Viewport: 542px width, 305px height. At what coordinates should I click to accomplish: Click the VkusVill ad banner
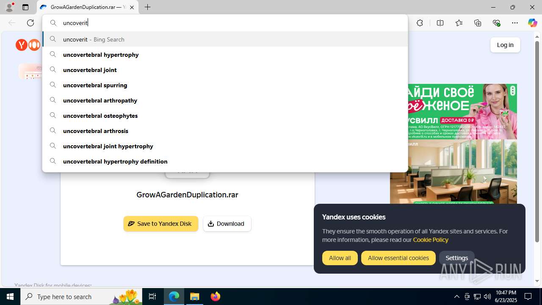pyautogui.click(x=462, y=112)
